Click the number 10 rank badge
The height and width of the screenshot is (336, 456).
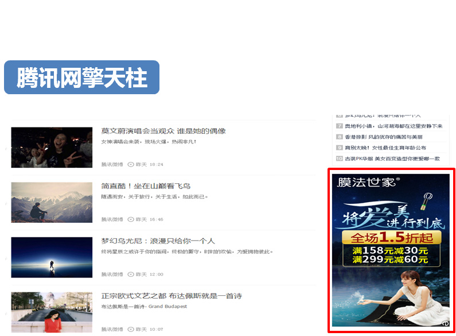point(340,159)
